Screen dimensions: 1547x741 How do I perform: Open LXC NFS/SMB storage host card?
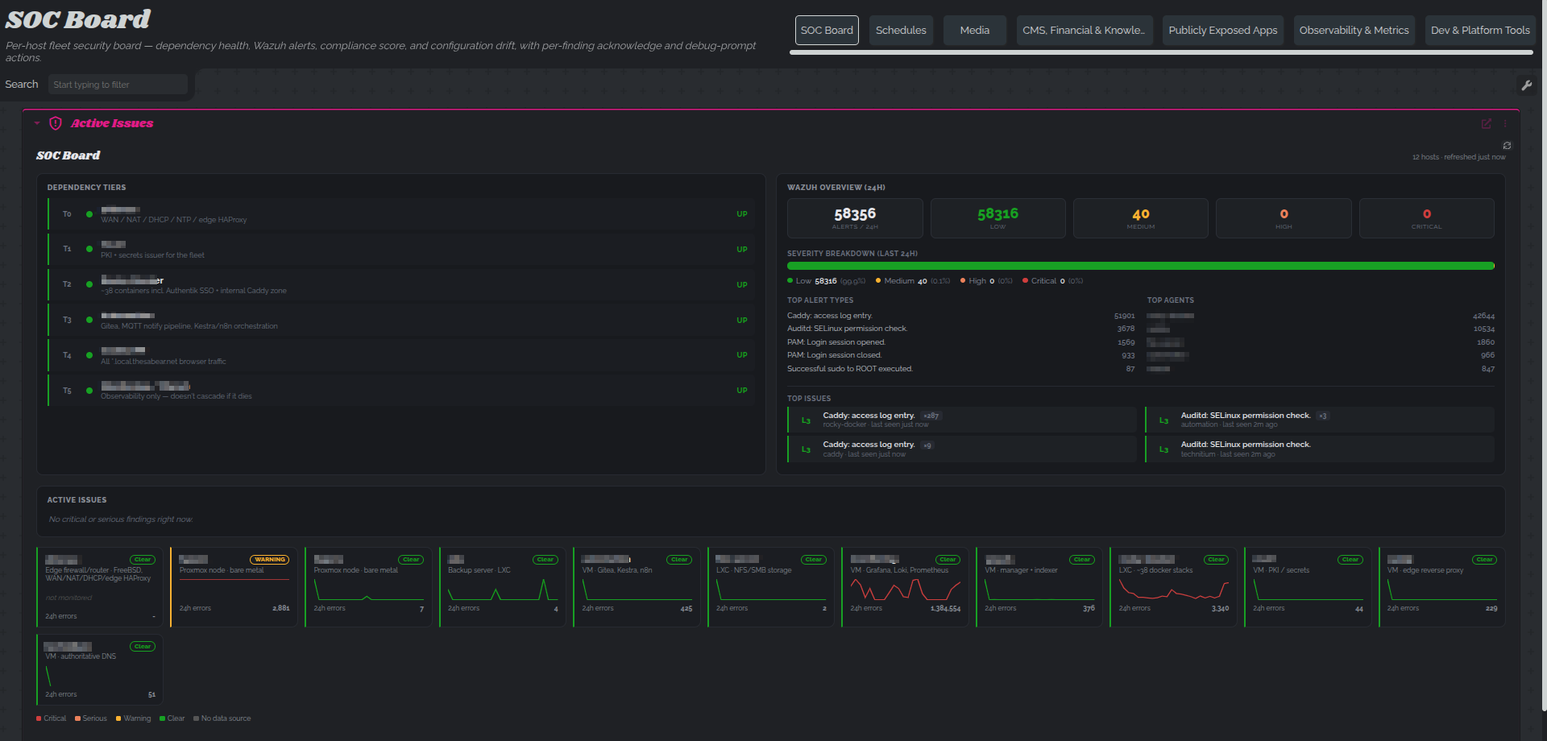[771, 587]
